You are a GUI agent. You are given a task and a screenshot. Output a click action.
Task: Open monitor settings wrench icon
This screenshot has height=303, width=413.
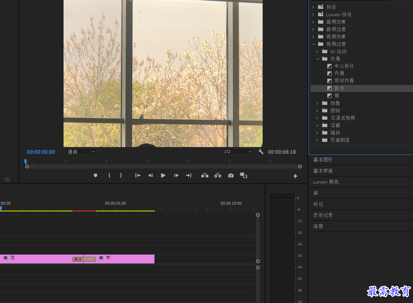pos(261,151)
